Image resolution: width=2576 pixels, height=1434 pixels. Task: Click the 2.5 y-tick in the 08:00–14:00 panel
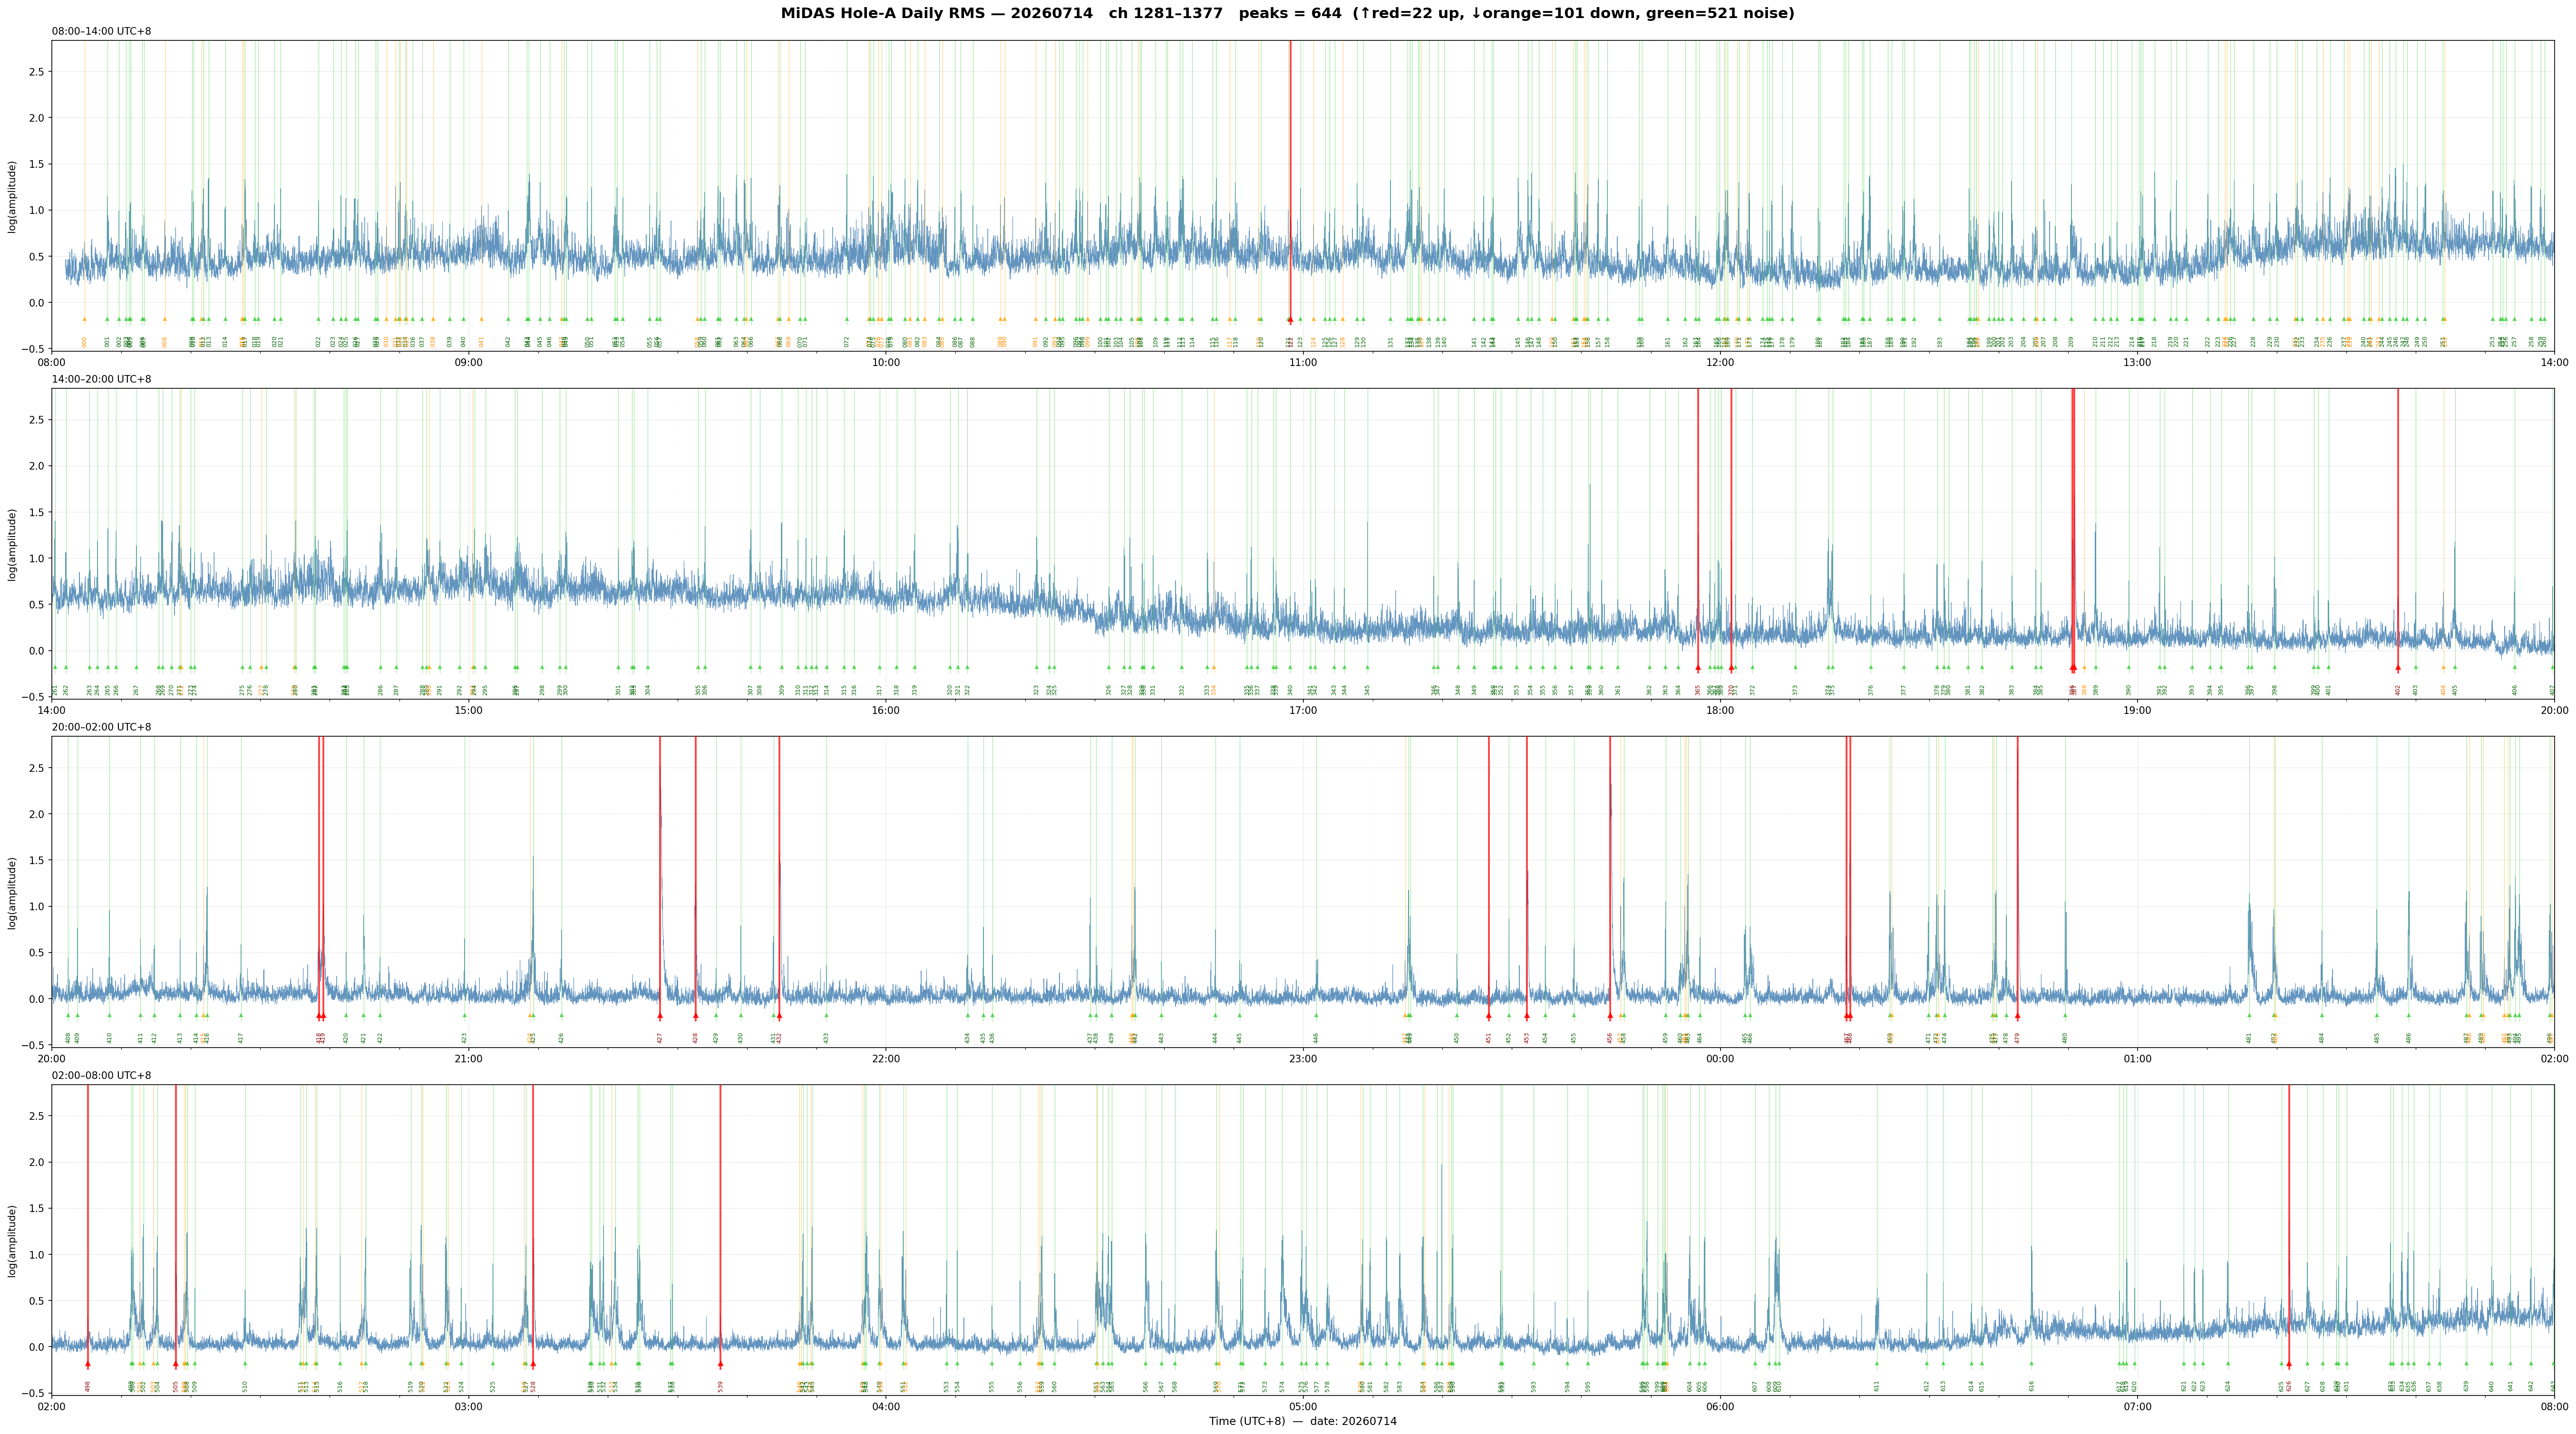pos(36,72)
